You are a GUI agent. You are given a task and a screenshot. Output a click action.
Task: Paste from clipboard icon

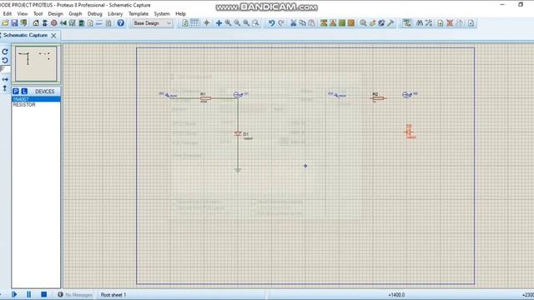(311, 23)
